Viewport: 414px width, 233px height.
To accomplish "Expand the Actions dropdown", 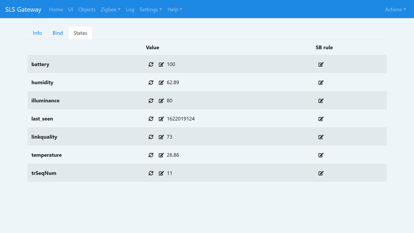I will [x=395, y=9].
